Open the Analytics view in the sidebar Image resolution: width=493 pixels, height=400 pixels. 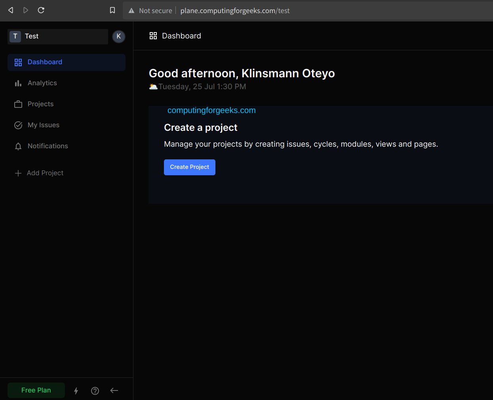(42, 83)
